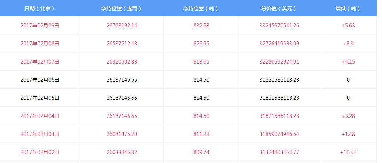The height and width of the screenshot is (163, 382).
Task: Click the ounce value 26320502.88
Action: click(122, 62)
